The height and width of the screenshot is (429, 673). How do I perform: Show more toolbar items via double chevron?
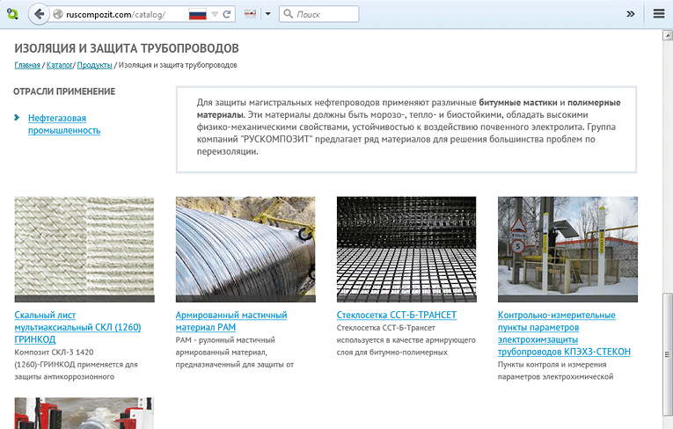[x=631, y=14]
